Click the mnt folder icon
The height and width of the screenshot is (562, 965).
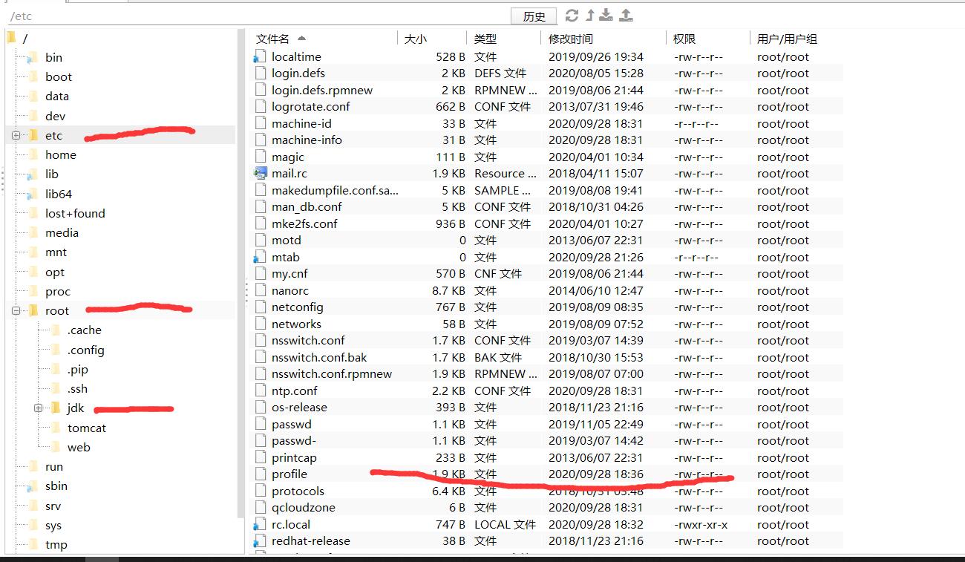point(33,252)
